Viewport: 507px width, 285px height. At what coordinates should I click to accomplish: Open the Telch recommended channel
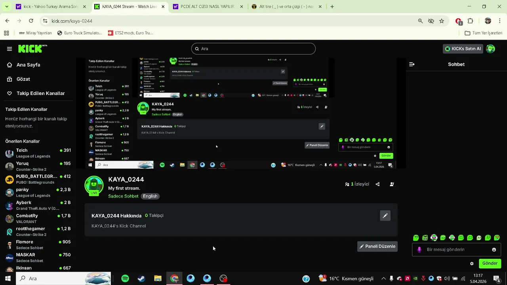click(x=38, y=153)
